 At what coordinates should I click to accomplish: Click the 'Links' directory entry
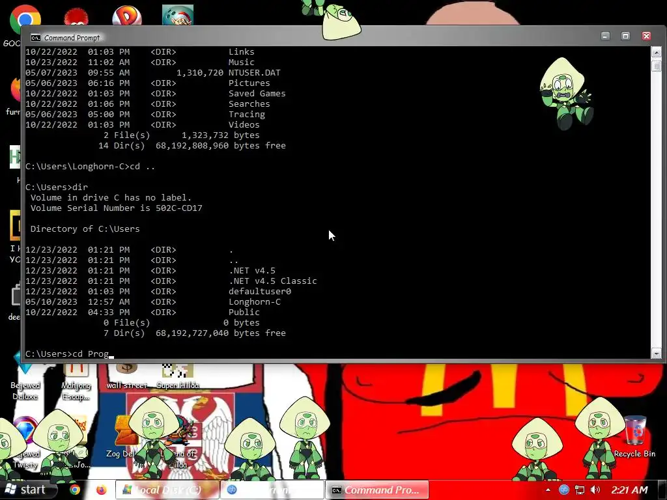click(x=241, y=52)
